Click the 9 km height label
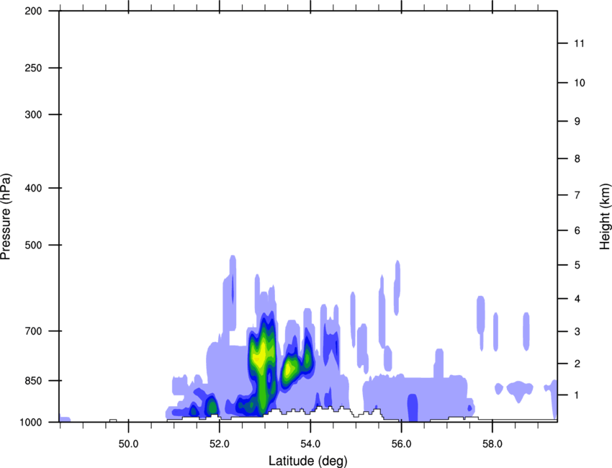The height and width of the screenshot is (468, 612). tap(577, 122)
